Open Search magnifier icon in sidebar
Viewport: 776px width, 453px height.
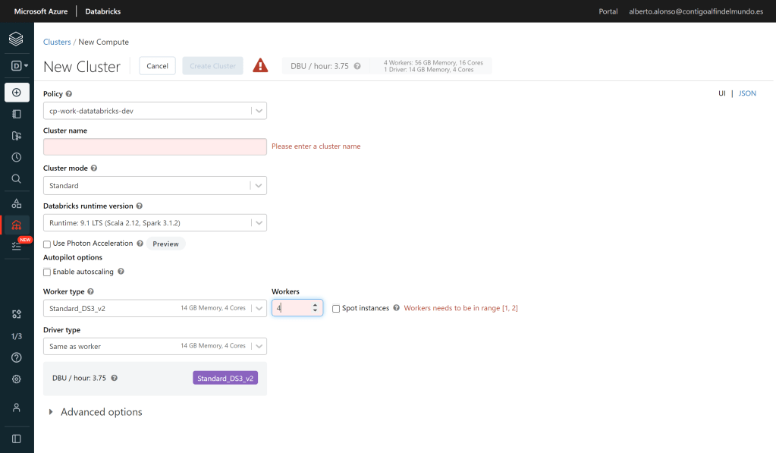coord(16,179)
